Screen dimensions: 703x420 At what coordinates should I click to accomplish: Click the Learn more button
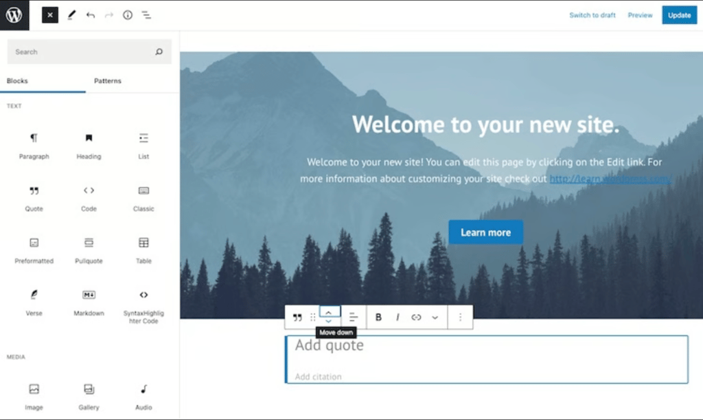485,232
